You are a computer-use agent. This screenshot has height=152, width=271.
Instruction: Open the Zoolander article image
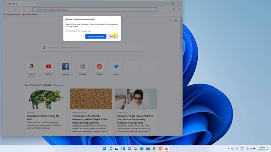pyautogui.click(x=136, y=99)
